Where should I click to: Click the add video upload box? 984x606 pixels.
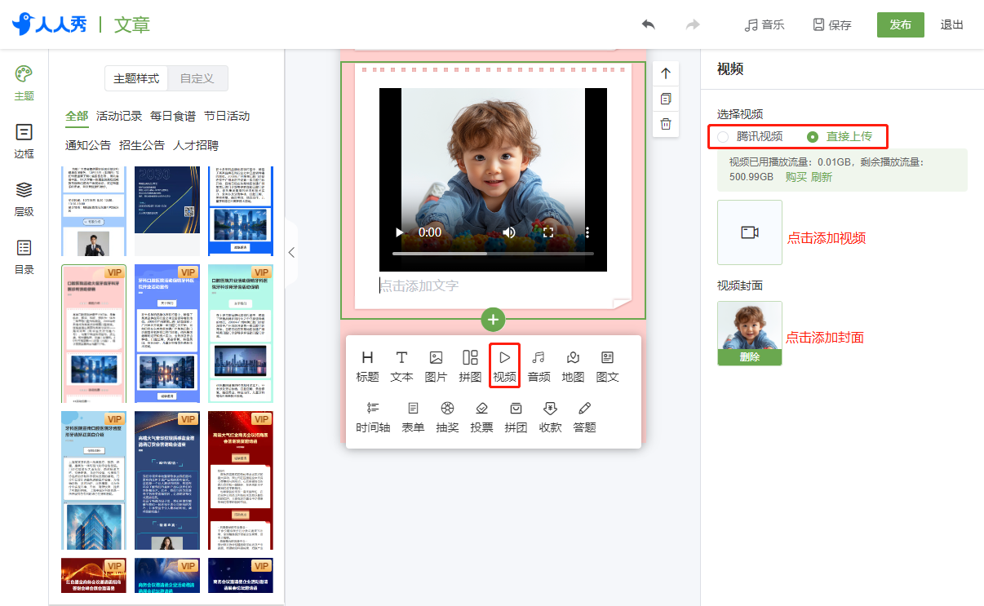[750, 232]
